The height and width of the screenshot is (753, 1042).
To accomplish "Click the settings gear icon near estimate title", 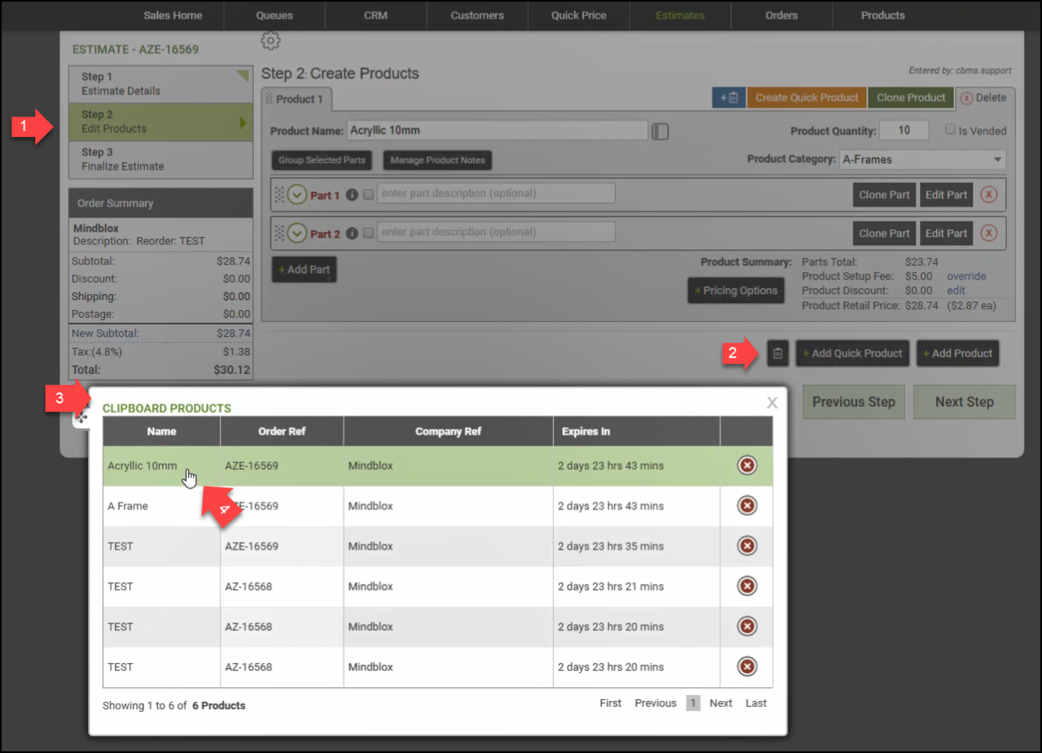I will [x=271, y=41].
